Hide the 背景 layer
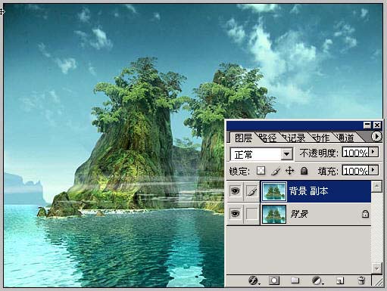The width and height of the screenshot is (387, 291). [236, 214]
